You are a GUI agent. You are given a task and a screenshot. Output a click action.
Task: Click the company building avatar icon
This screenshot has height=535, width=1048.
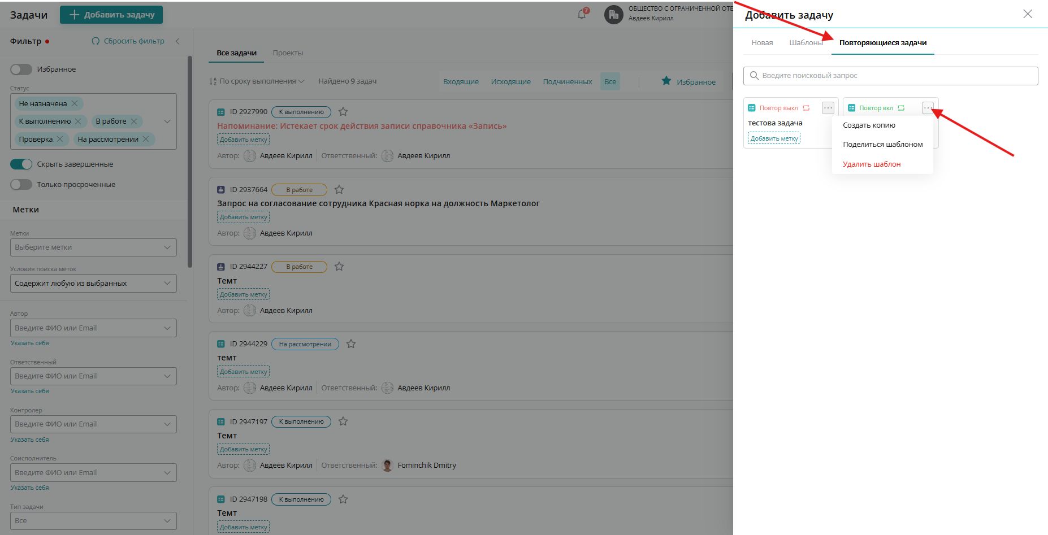tap(614, 14)
